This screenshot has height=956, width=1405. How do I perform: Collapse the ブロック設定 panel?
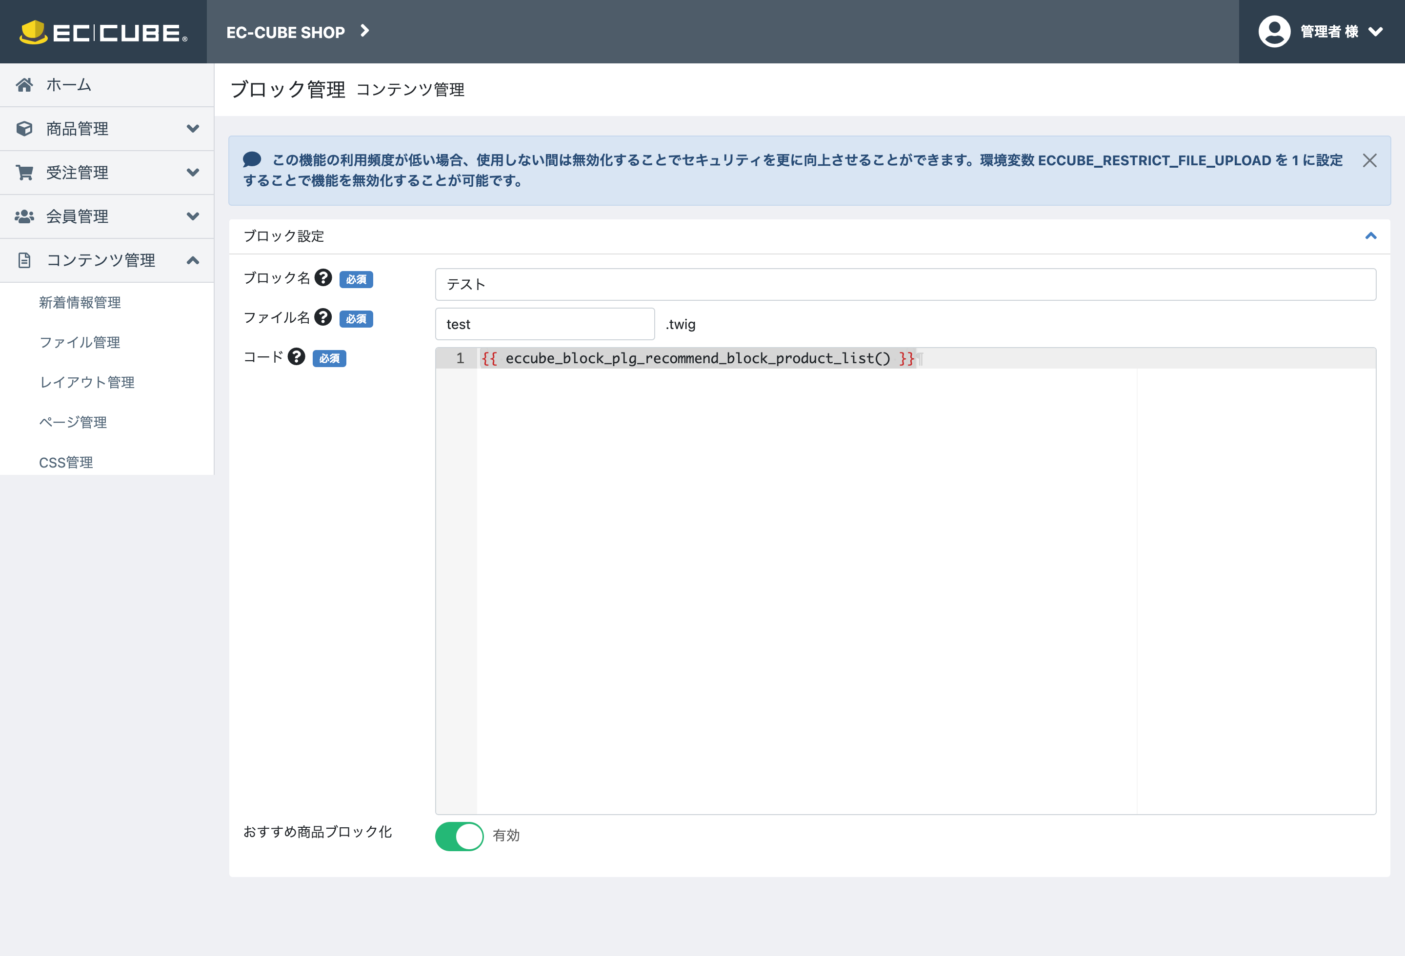(1370, 235)
